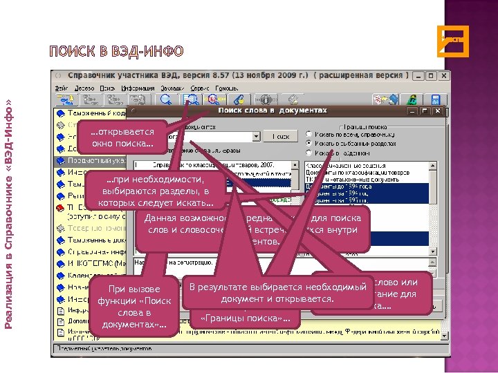The height and width of the screenshot is (373, 498).
Task: Open the search-word-in-documents toolbar icon
Action: 190,100
